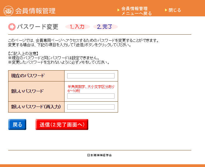Click the red 半角英数字 password hint text

click(x=91, y=89)
